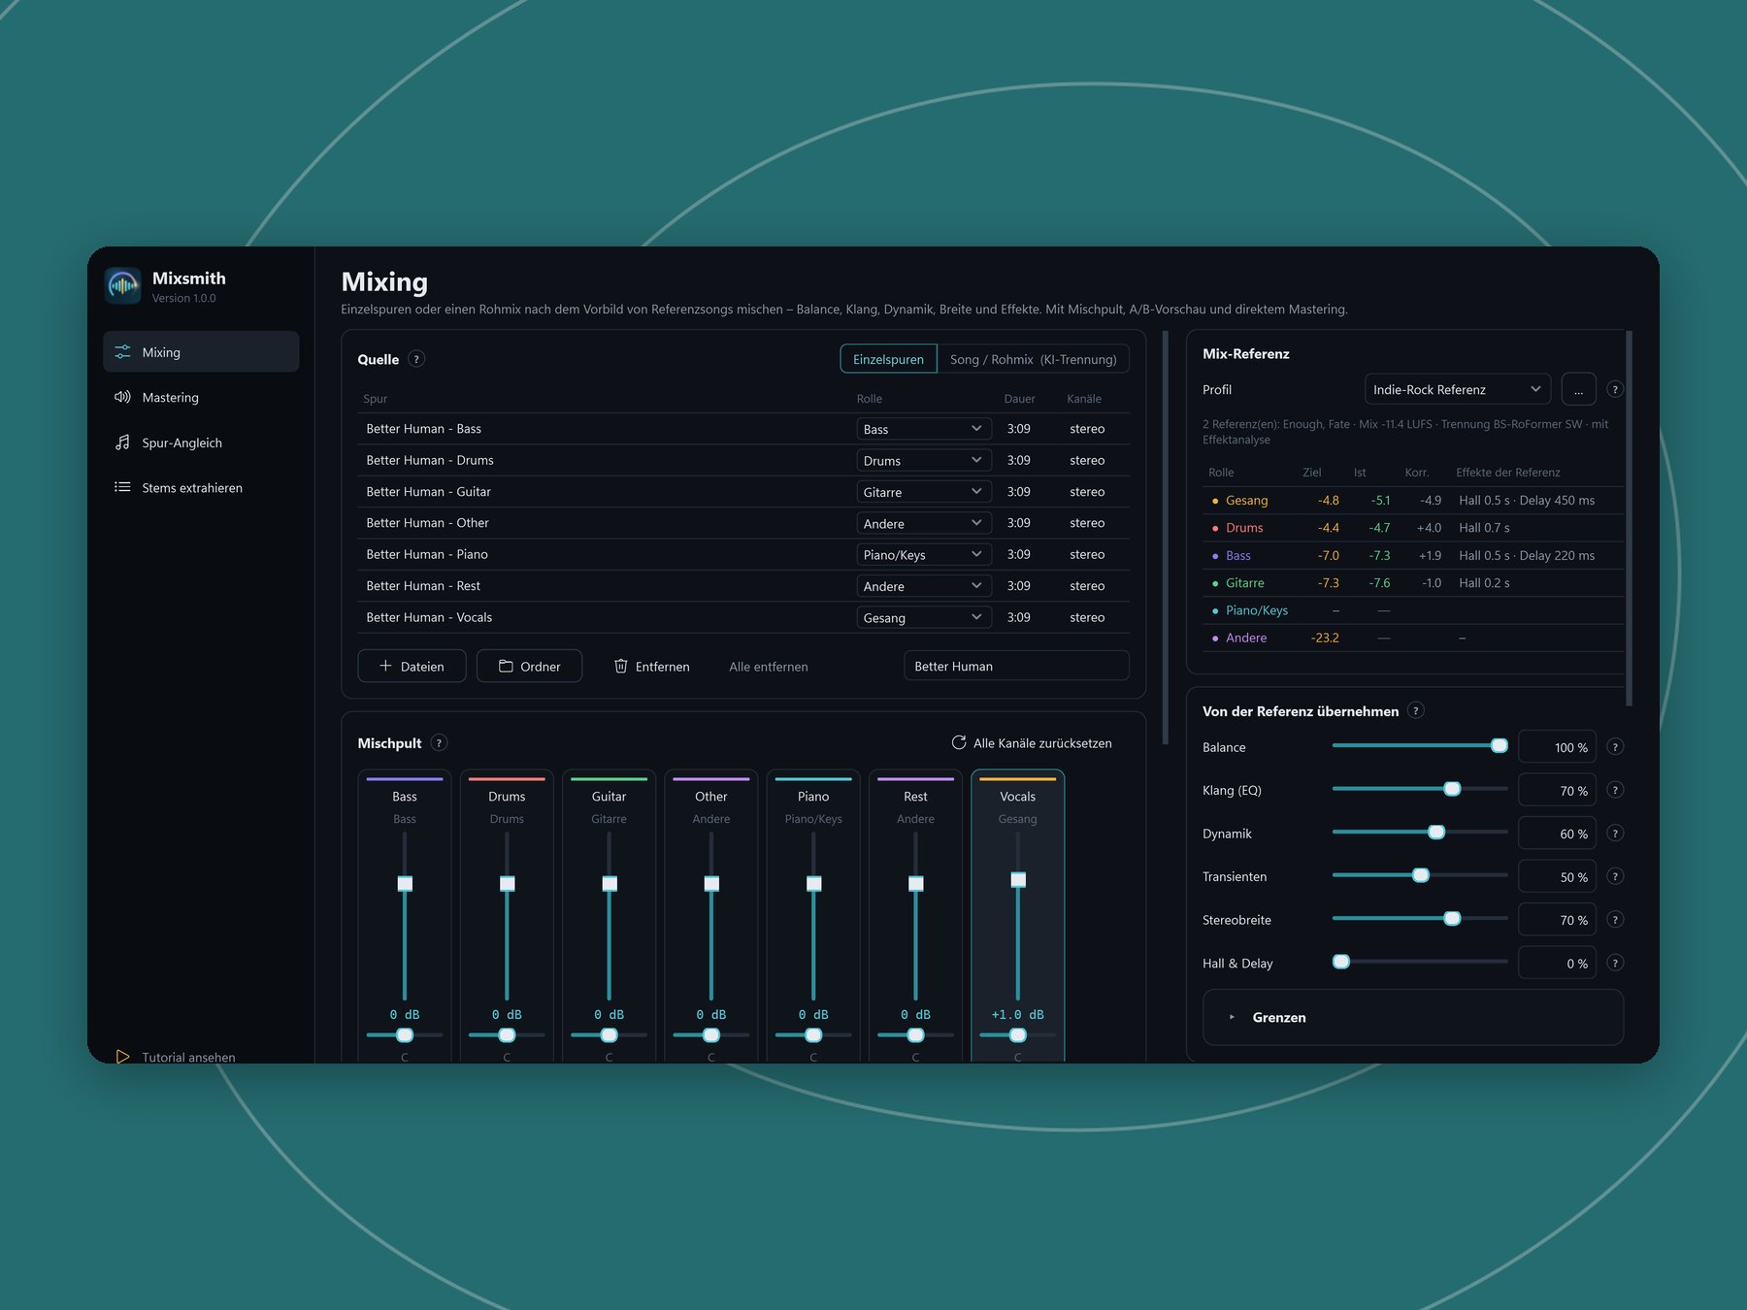Click the profile options '...' button

click(1578, 389)
